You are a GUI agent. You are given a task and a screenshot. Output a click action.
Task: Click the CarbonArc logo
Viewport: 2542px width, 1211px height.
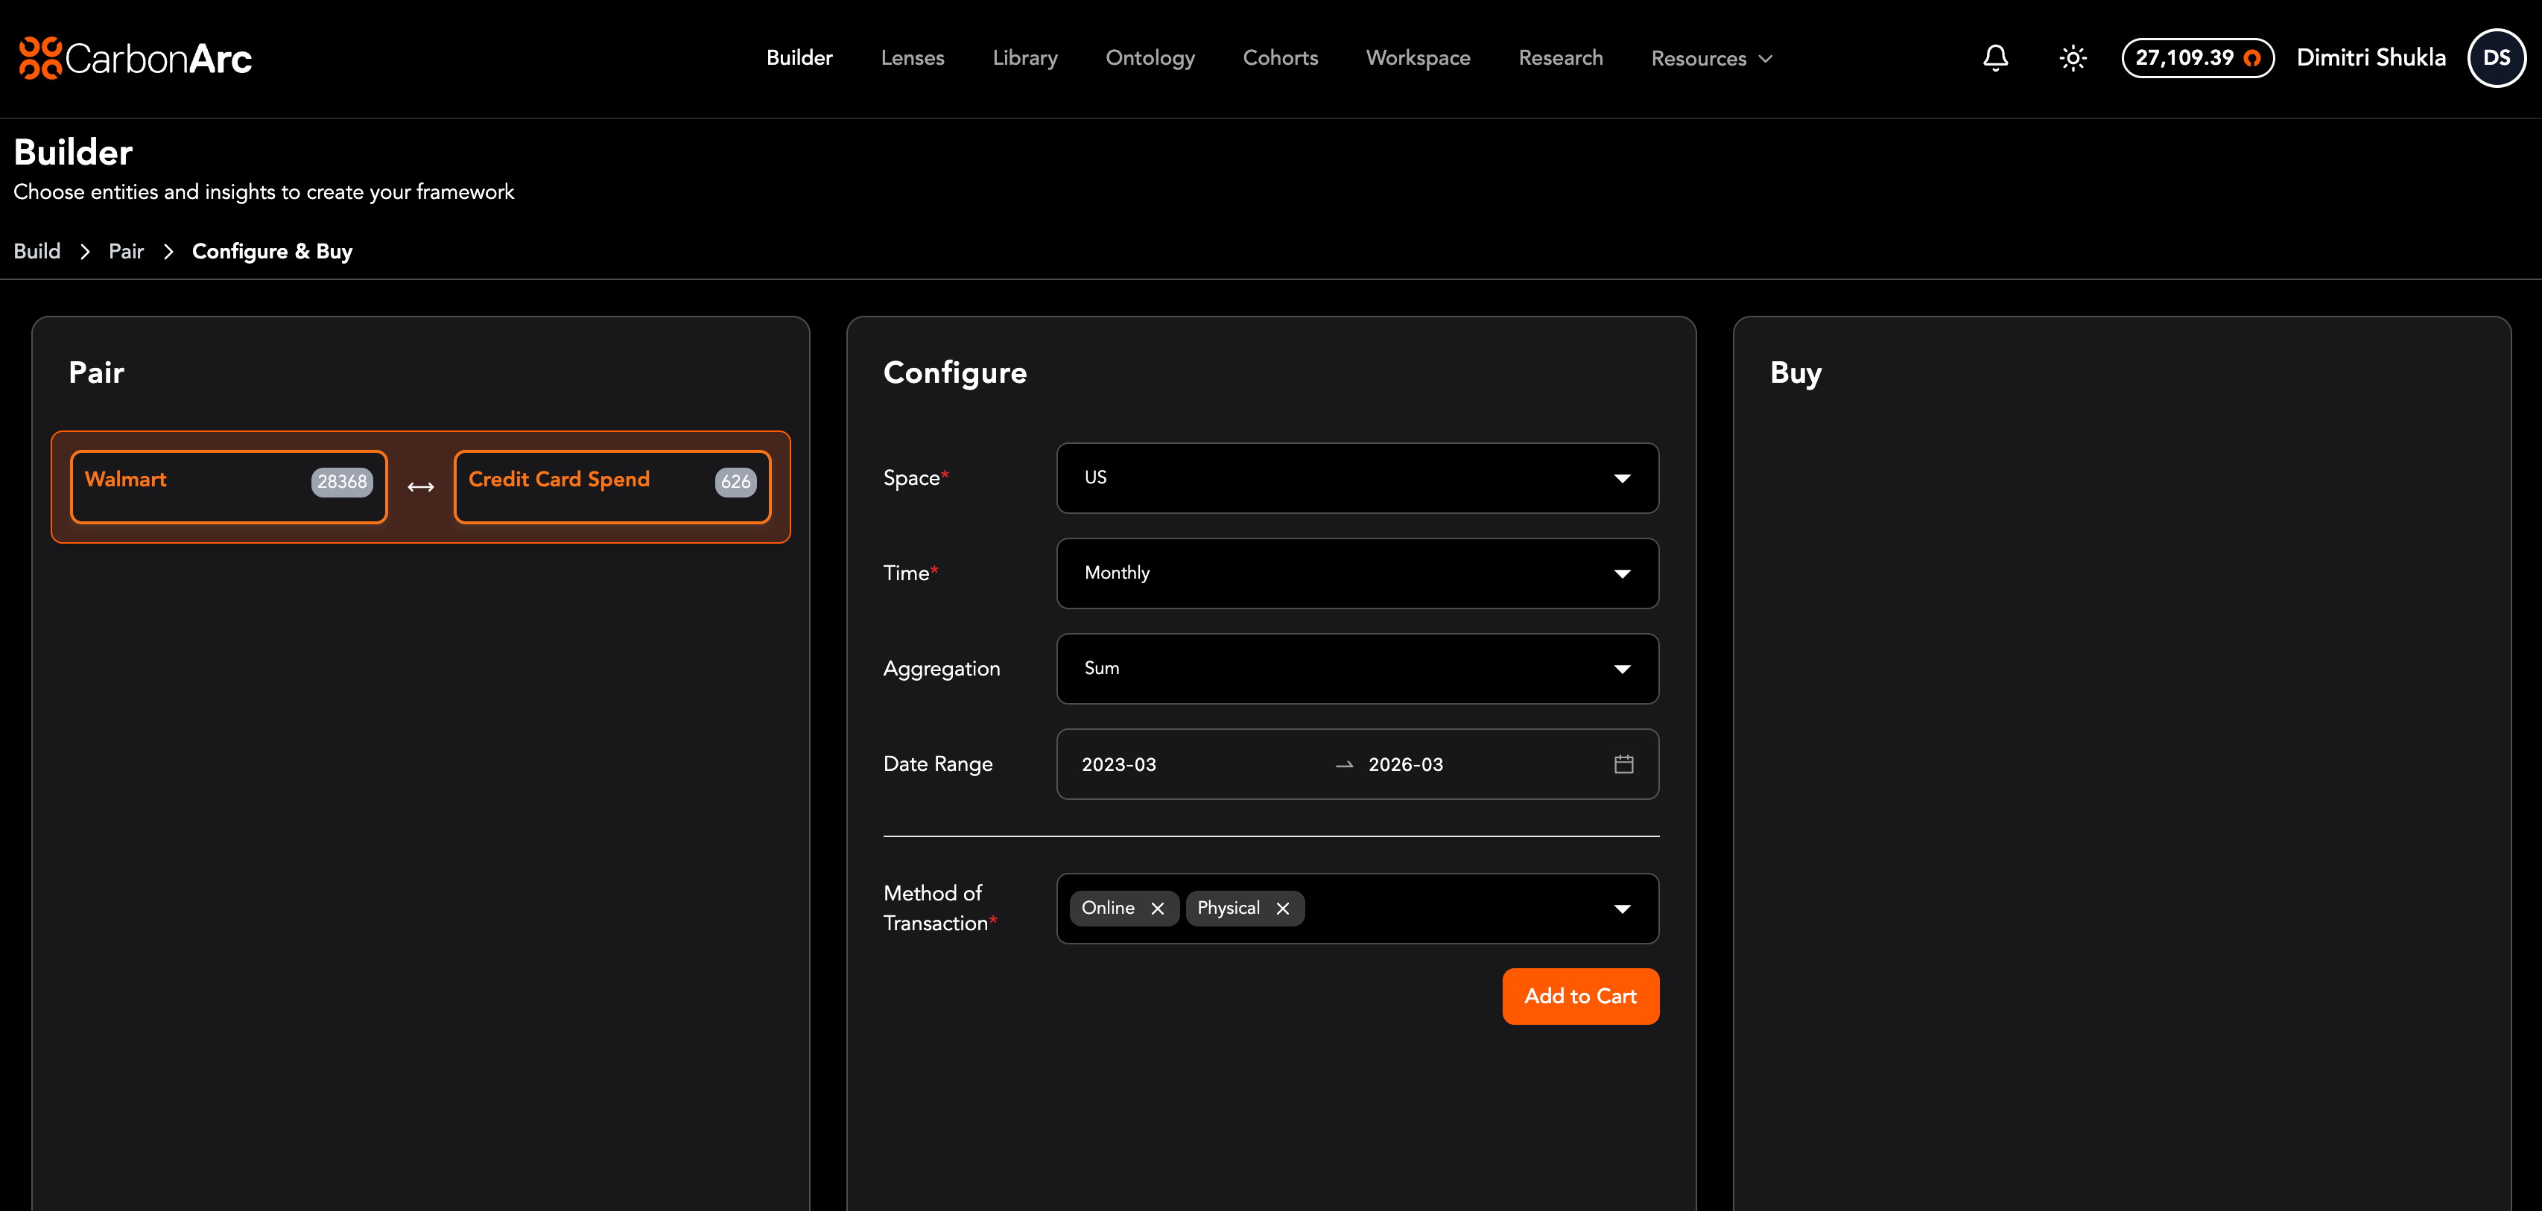(135, 58)
